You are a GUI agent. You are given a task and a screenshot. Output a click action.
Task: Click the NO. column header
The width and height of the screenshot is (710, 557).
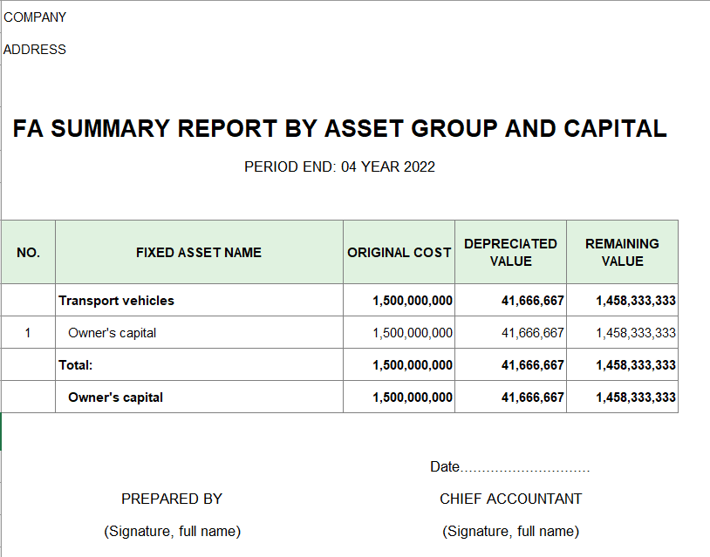[28, 252]
